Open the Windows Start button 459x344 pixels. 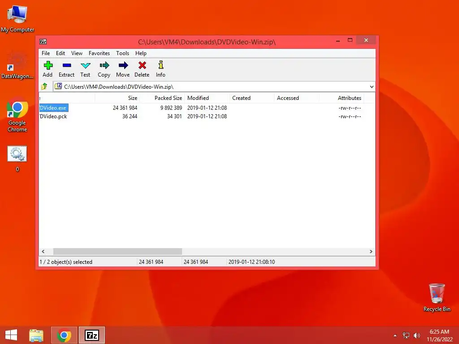(11, 335)
